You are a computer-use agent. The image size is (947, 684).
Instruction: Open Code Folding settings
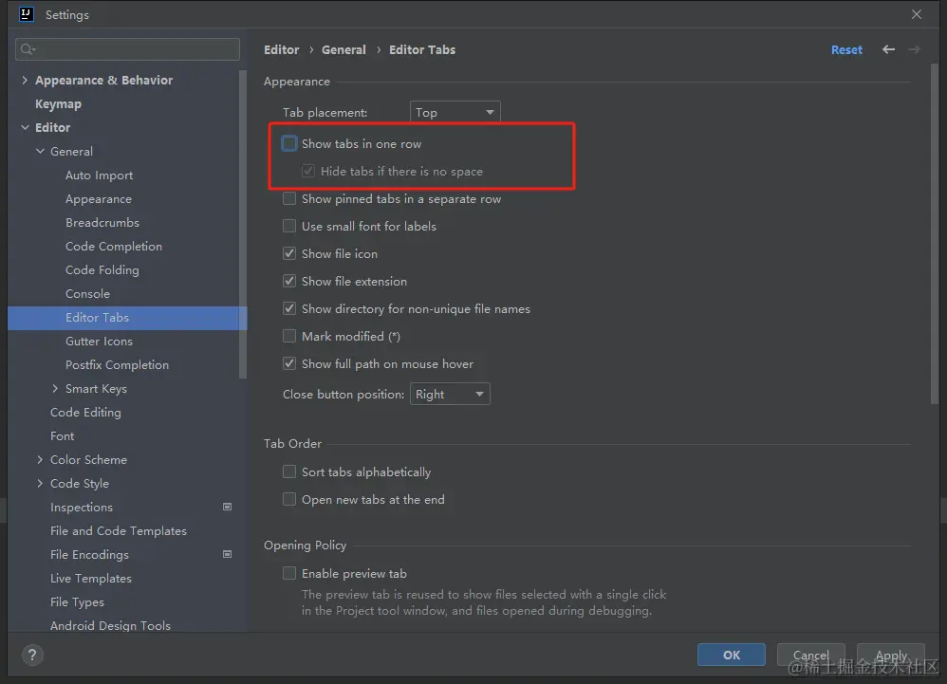pos(102,269)
